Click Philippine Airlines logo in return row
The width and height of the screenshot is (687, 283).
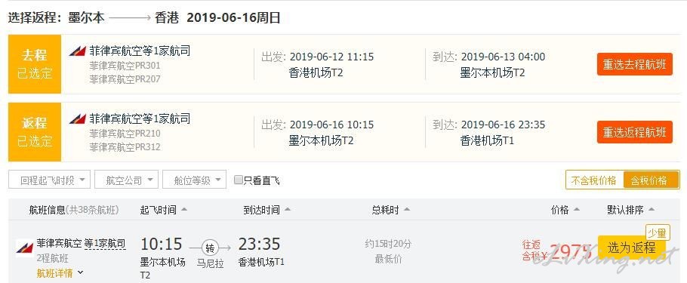coord(77,118)
